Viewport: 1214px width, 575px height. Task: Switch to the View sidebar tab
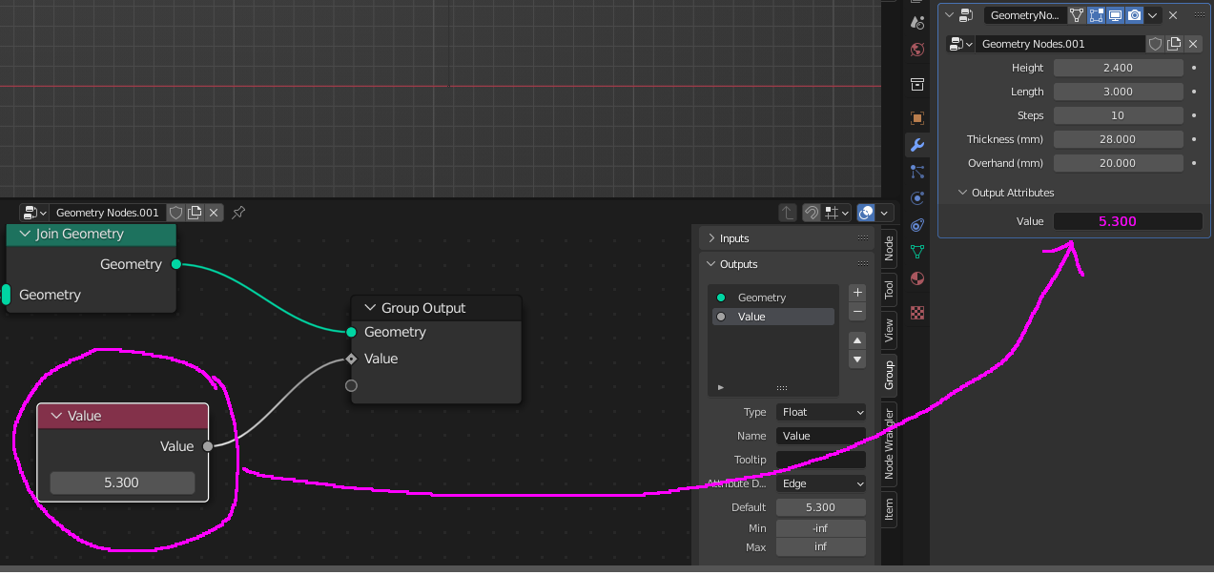889,330
